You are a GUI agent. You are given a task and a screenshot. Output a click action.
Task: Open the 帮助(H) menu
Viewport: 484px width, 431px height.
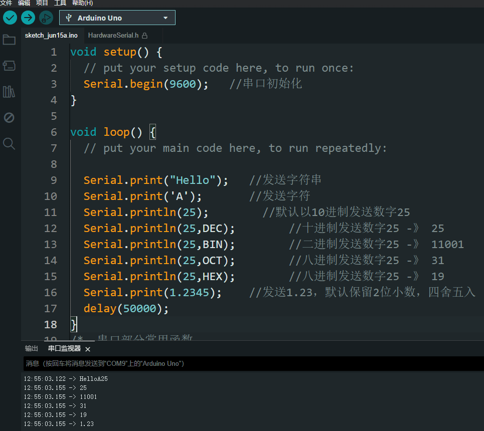[82, 3]
